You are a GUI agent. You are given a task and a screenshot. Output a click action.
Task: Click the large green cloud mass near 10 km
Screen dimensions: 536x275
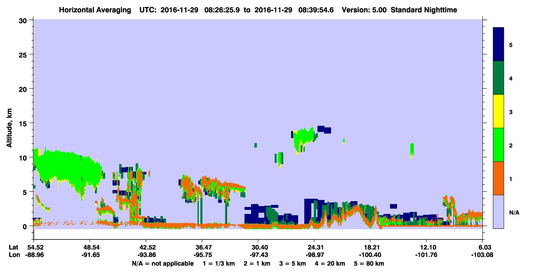pyautogui.click(x=68, y=168)
